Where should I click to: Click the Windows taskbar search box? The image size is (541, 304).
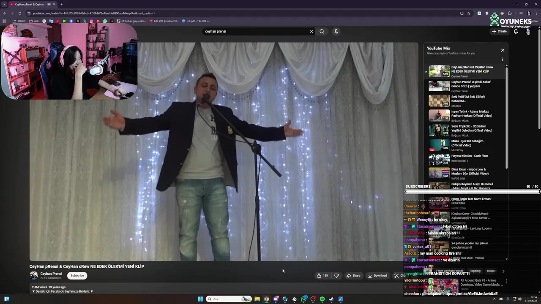[x=229, y=299]
